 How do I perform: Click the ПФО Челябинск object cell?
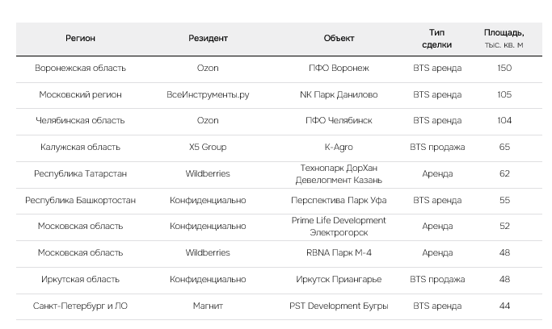339,121
